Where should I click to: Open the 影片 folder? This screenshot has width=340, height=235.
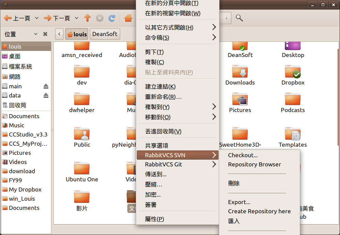tap(82, 201)
